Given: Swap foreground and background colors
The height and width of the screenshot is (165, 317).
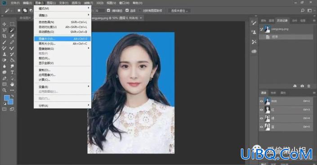Looking at the screenshot, I should (x=13, y=96).
